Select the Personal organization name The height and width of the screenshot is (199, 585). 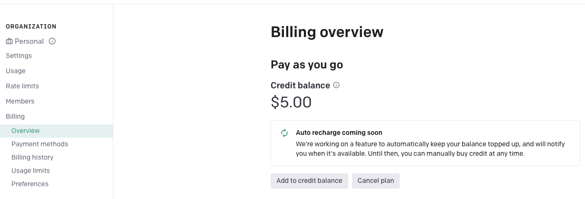click(x=29, y=41)
